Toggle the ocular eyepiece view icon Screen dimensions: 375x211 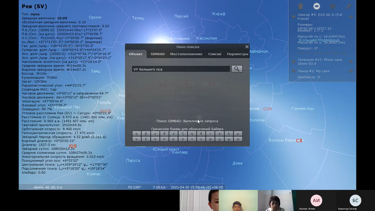(x=301, y=6)
